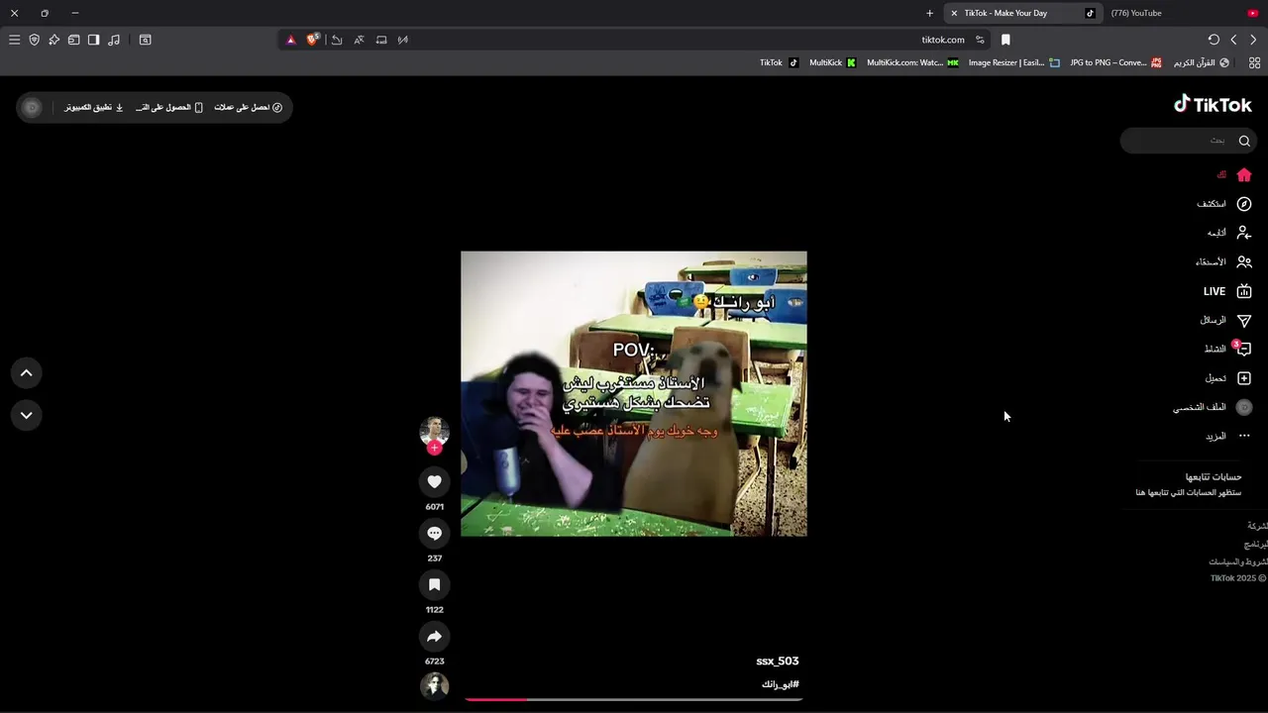This screenshot has height=713, width=1268.
Task: Go back with the left arrow
Action: pos(1233,40)
